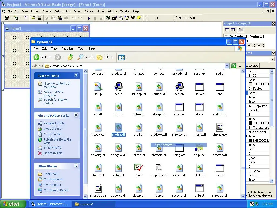Open Project Explorer toolbar icon
Screen dimensions: 277x208
tap(108, 18)
